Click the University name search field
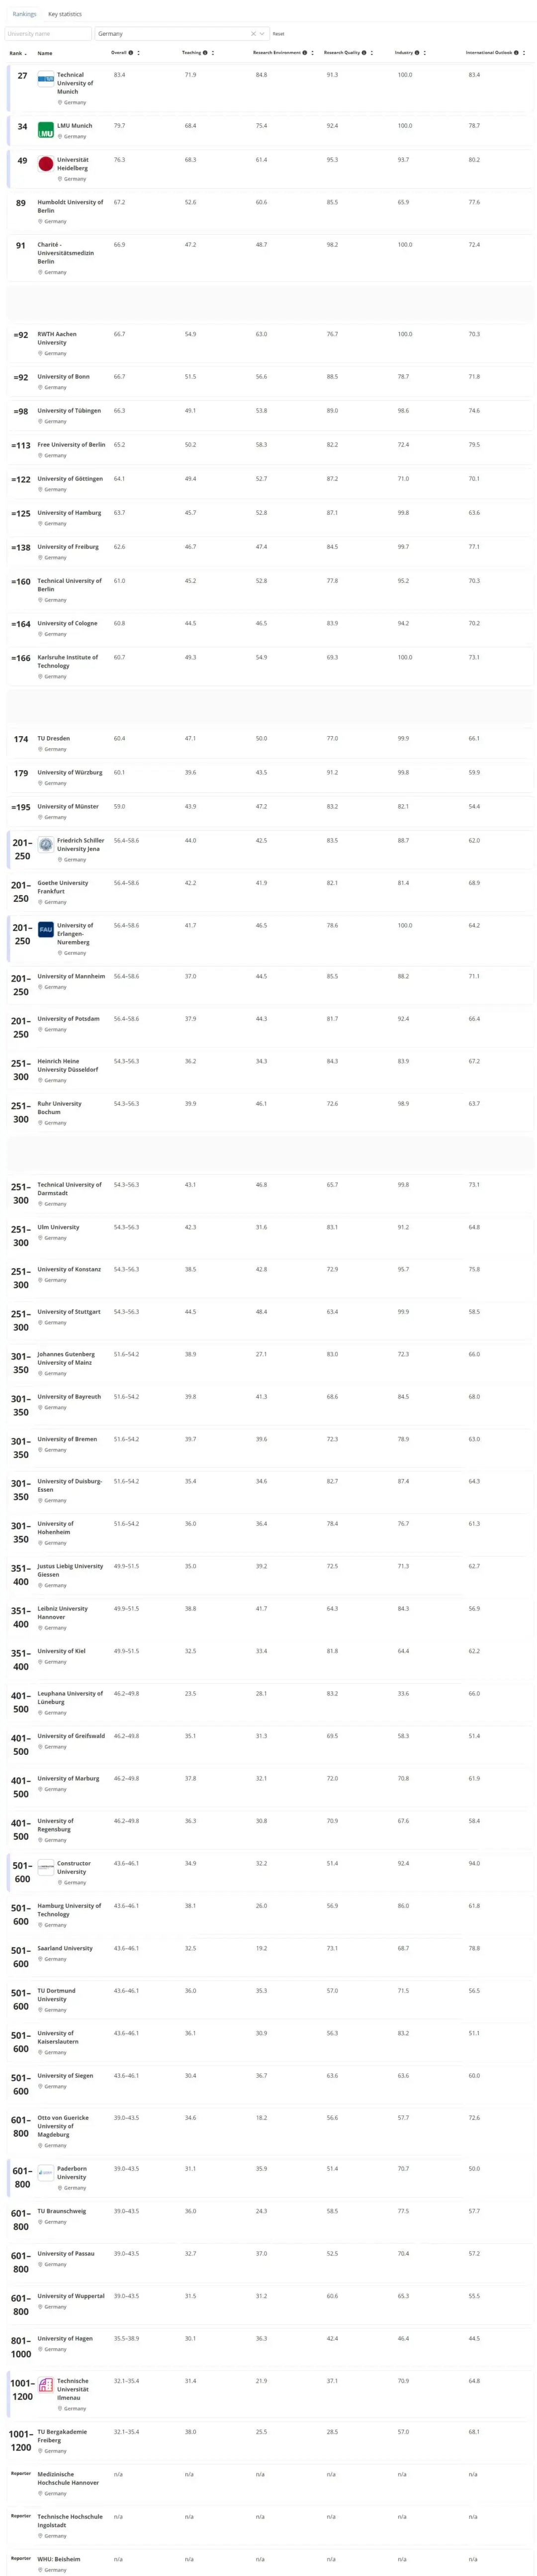 coord(48,34)
